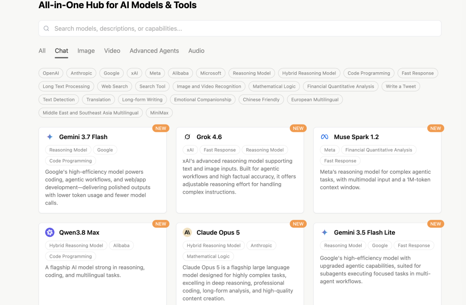The image size is (466, 305).
Task: Open the Video tab
Action: tap(112, 51)
